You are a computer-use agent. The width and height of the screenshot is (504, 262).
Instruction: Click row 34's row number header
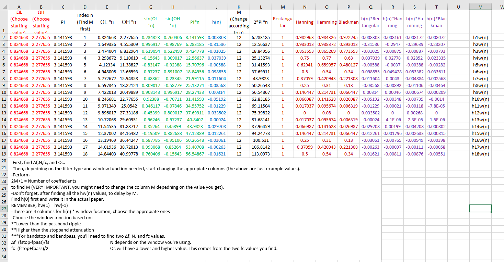click(x=4, y=257)
